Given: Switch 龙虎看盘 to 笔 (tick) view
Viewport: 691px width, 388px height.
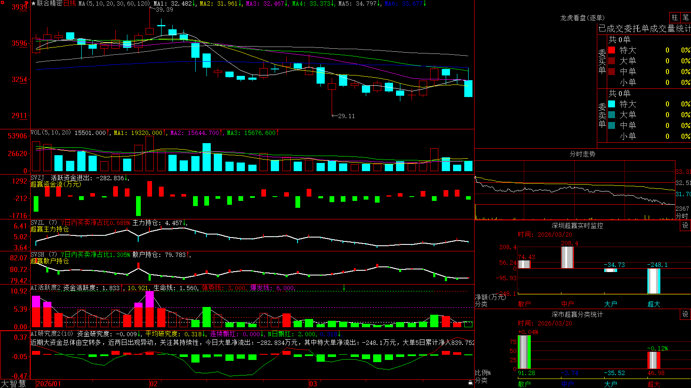Looking at the screenshot, I should 685,17.
